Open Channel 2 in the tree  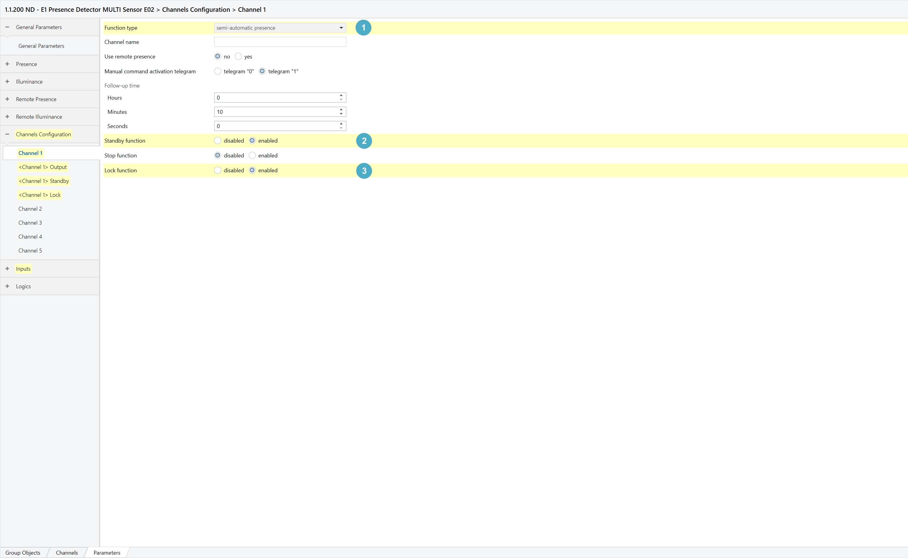coord(30,209)
